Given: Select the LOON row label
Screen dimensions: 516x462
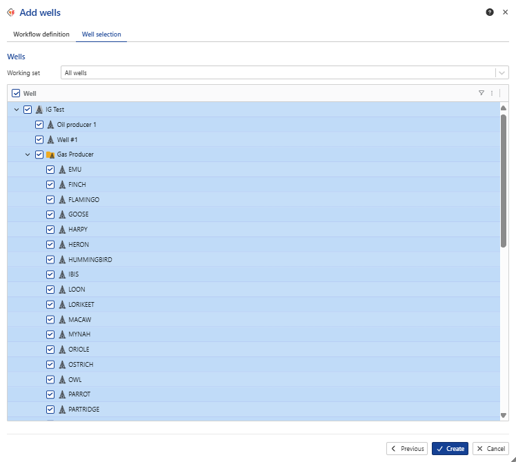Looking at the screenshot, I should pos(77,290).
